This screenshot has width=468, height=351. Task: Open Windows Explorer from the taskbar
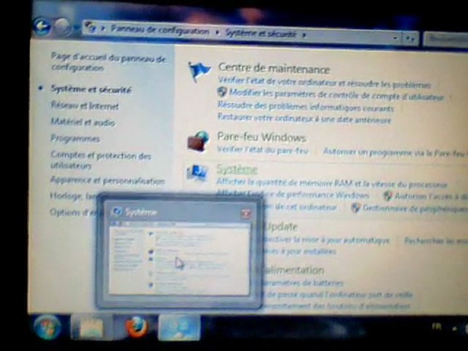point(91,328)
